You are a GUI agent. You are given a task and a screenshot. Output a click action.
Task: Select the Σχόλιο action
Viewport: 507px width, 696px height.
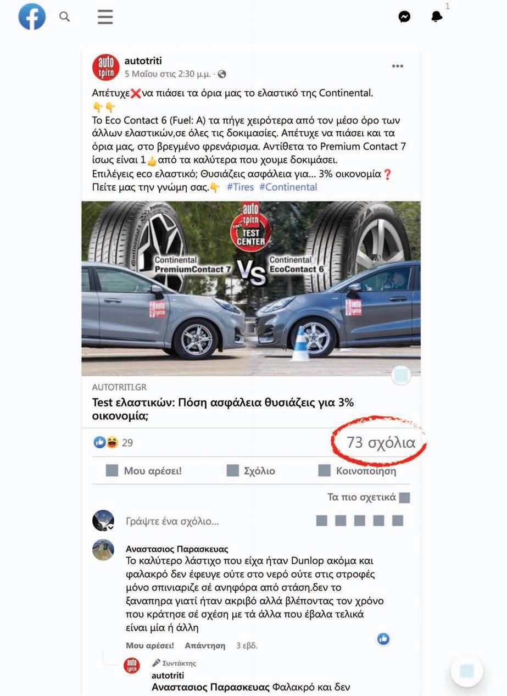(x=251, y=471)
